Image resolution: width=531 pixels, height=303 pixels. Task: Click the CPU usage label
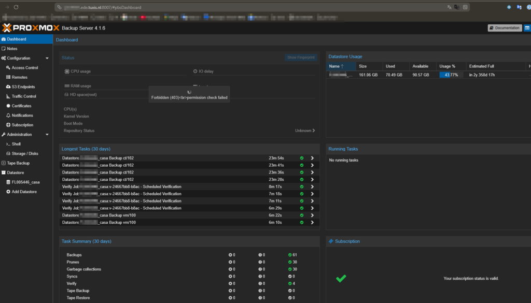[x=80, y=71]
